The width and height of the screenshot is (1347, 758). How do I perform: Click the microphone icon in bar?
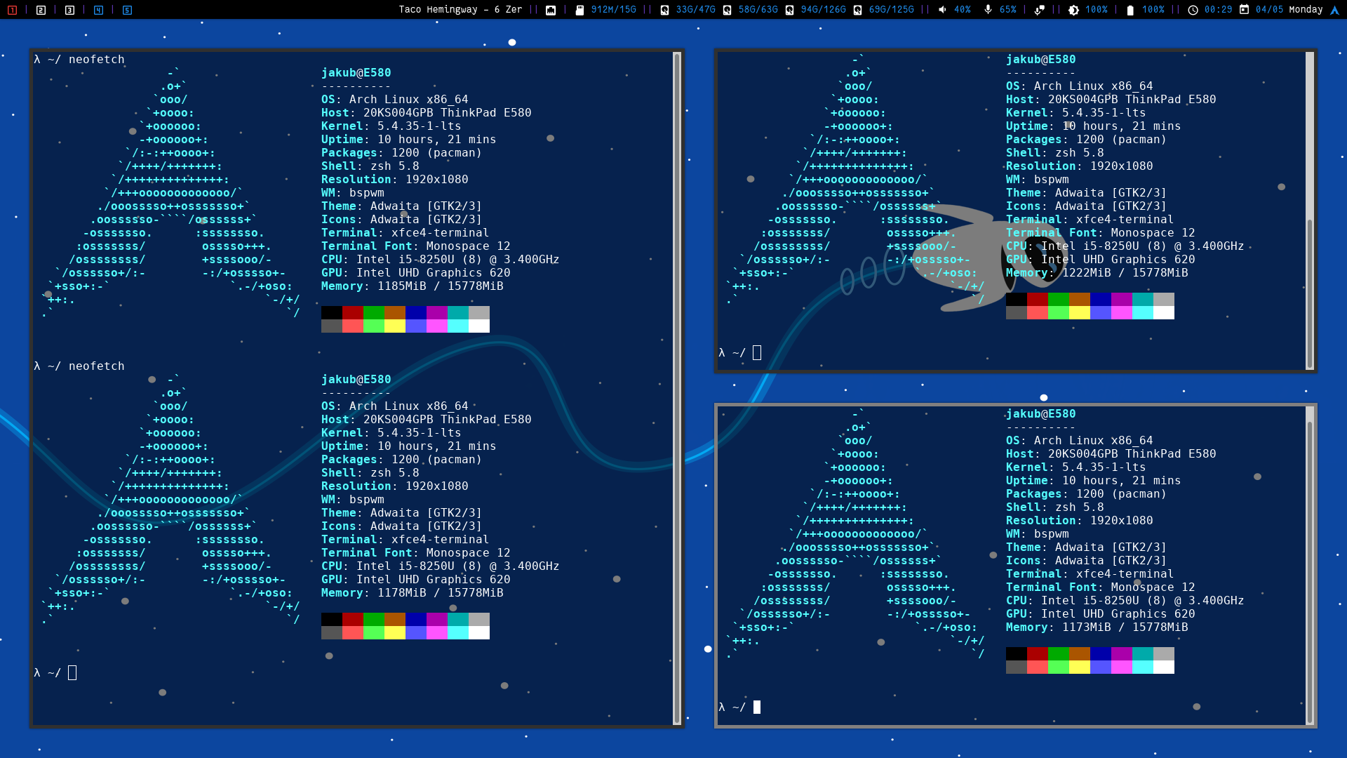coord(988,10)
